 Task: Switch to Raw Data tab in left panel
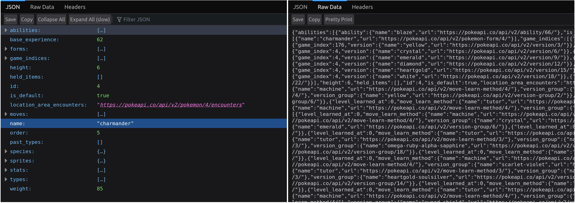[x=42, y=7]
